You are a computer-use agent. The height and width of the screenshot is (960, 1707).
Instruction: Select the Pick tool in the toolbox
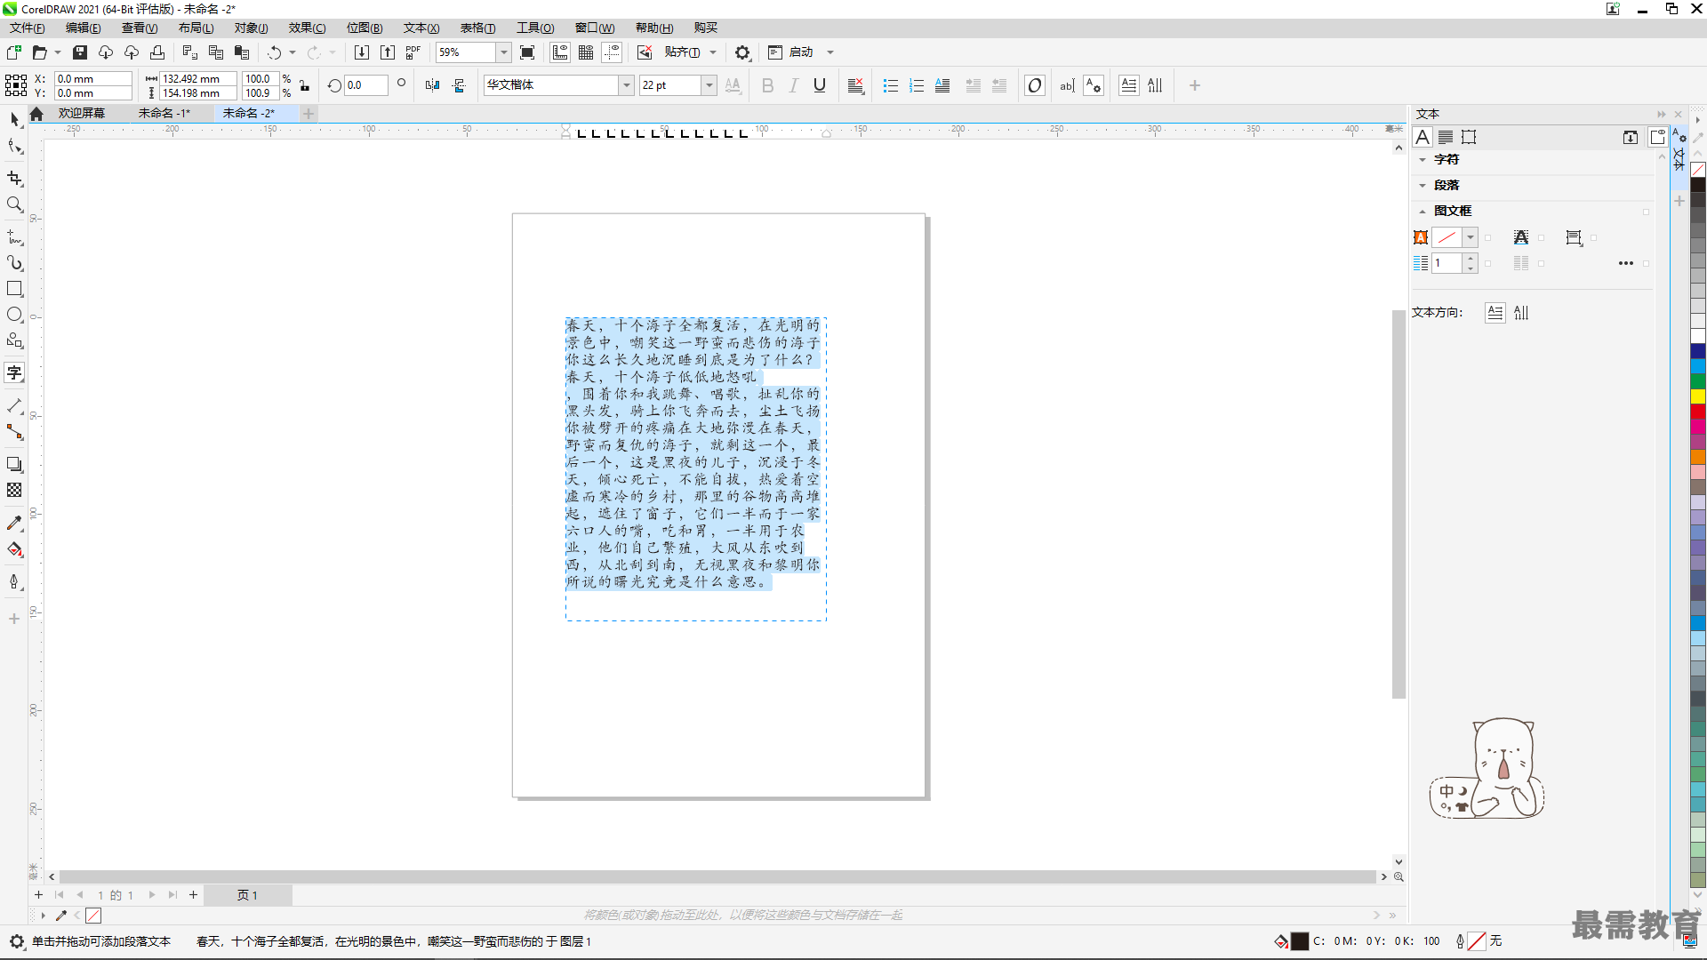[14, 118]
